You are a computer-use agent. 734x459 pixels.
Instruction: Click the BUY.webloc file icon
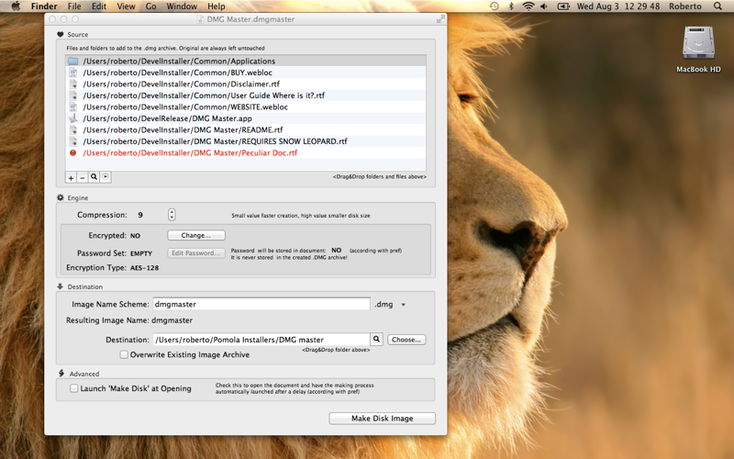point(73,73)
